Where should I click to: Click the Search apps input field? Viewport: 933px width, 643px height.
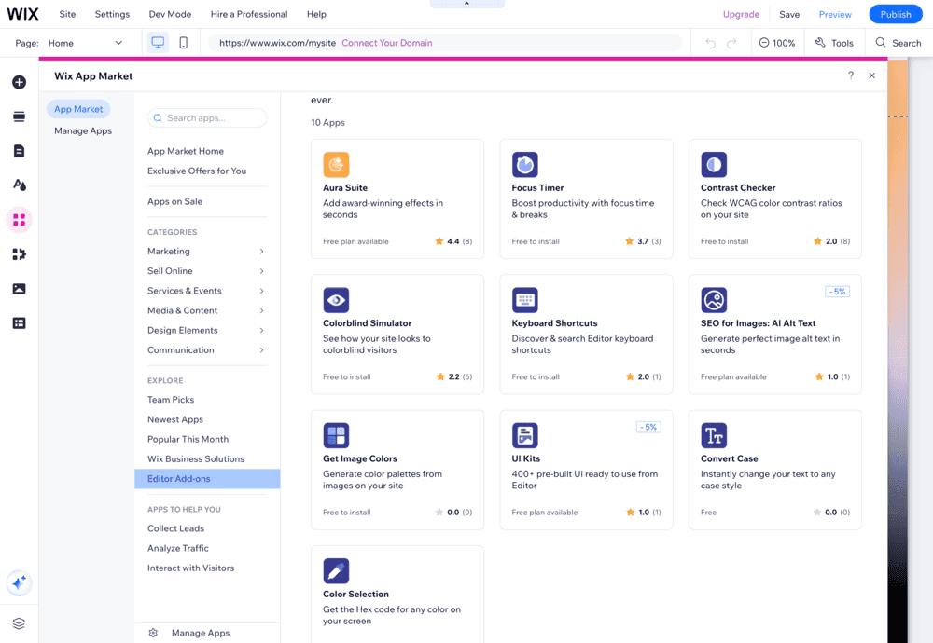pyautogui.click(x=206, y=117)
